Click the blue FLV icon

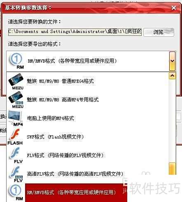16,155
